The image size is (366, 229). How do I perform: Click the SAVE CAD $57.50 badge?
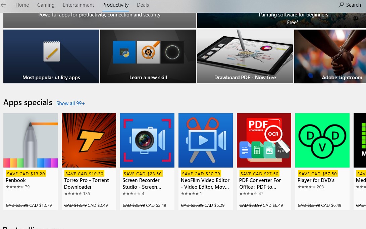(x=318, y=174)
